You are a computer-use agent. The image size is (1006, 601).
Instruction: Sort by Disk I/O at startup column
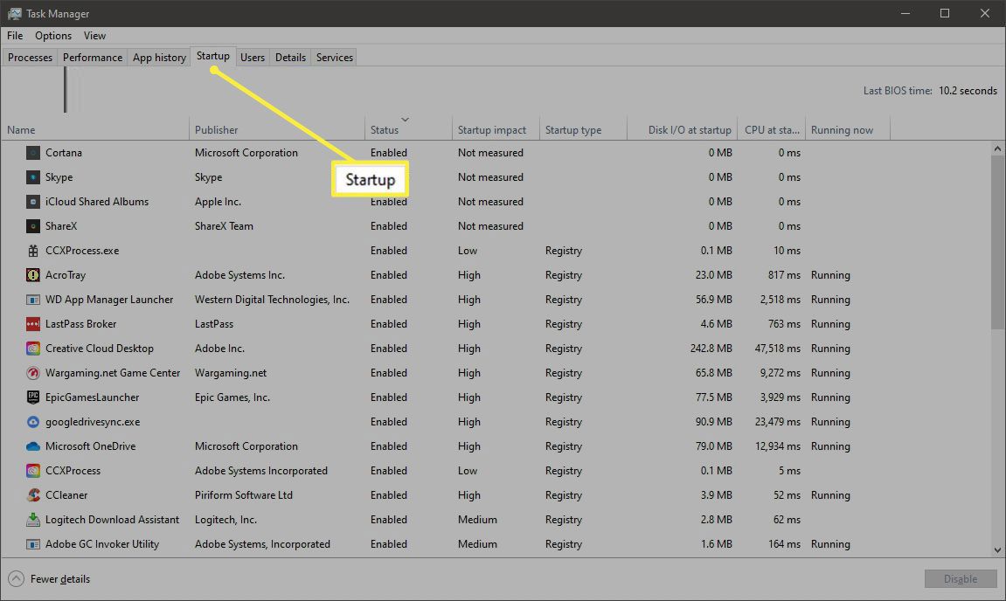(x=682, y=129)
